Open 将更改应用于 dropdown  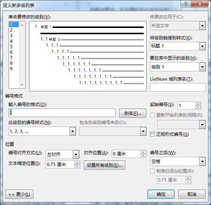pyautogui.click(x=202, y=26)
